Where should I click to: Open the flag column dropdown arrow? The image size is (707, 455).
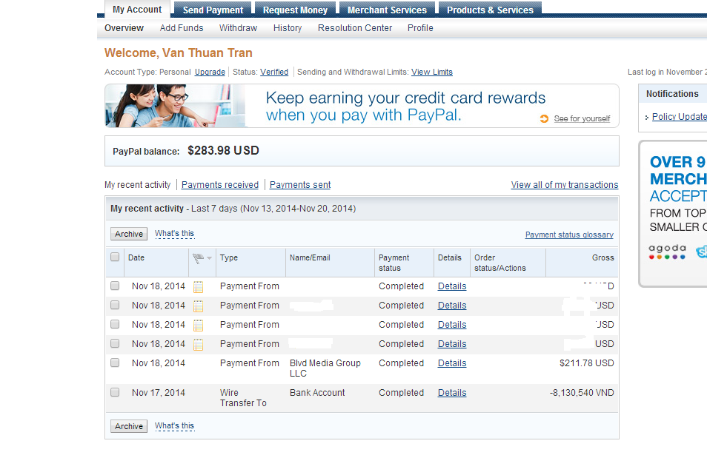pos(209,258)
